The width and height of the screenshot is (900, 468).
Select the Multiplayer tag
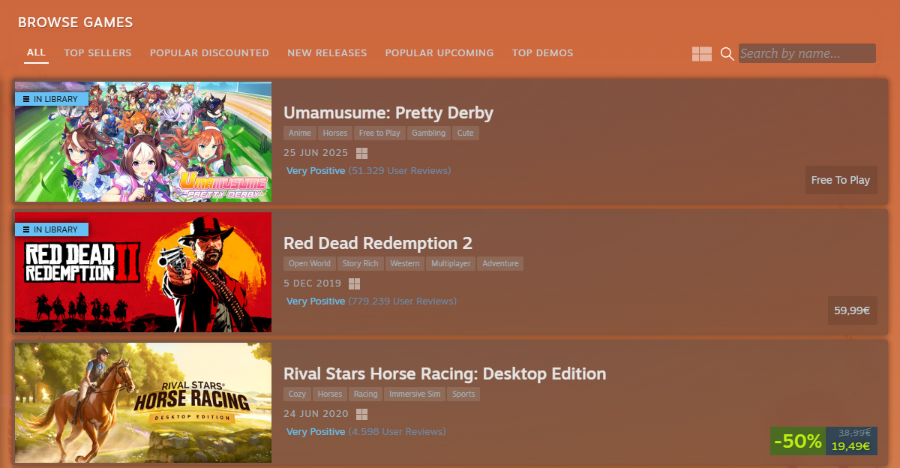(451, 263)
